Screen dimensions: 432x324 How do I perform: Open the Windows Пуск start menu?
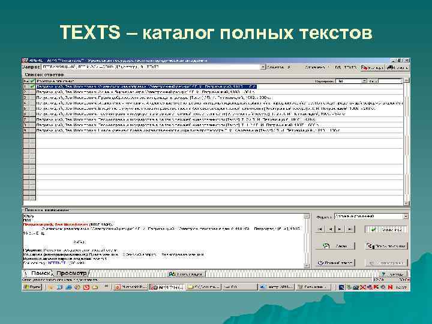tap(32, 287)
